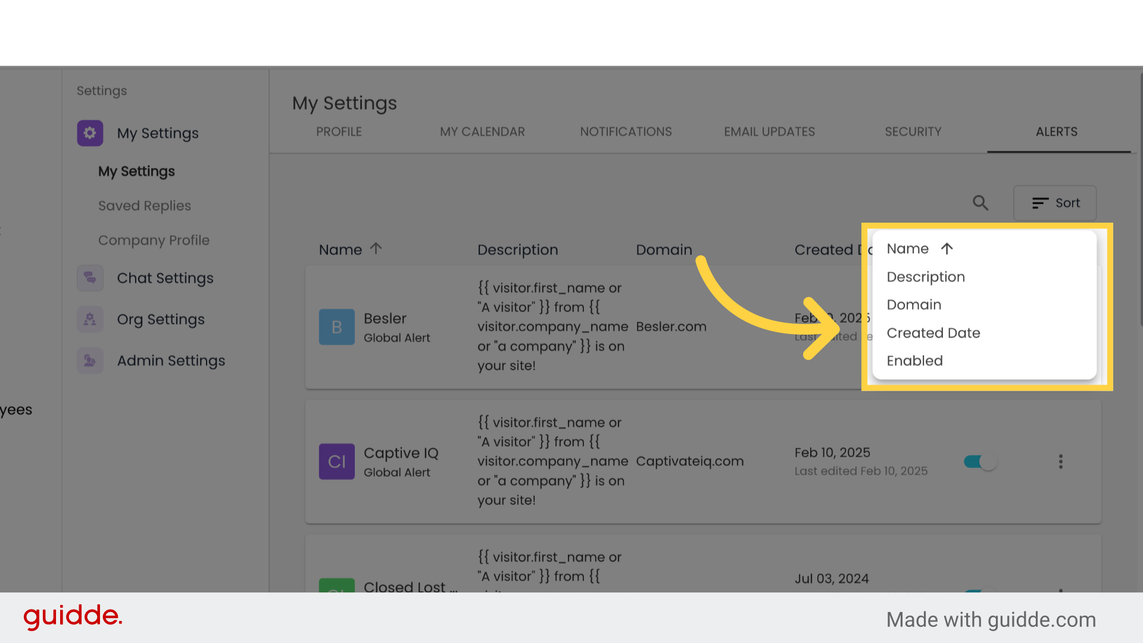
Task: Click the My Settings gear icon
Action: [90, 133]
